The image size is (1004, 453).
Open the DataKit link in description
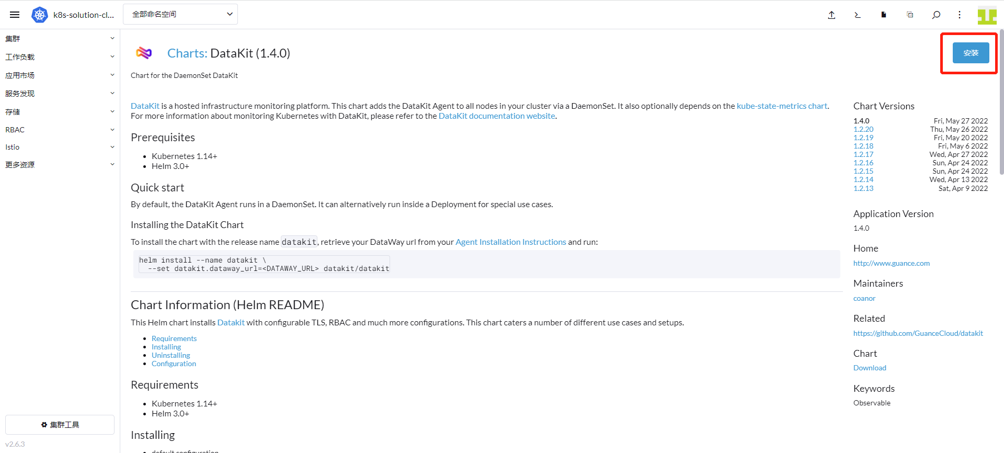click(x=145, y=106)
